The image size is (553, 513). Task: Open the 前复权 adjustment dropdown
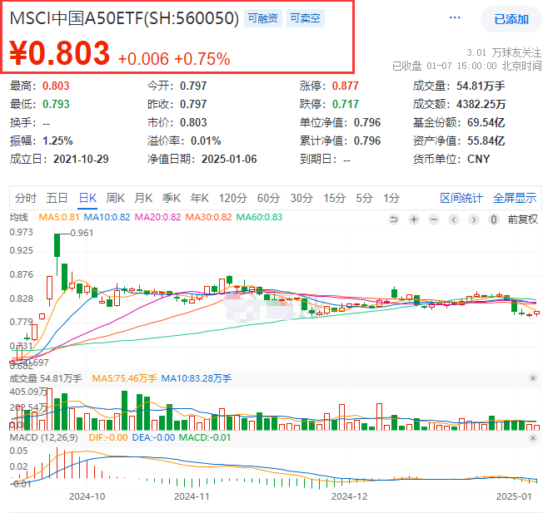(523, 220)
